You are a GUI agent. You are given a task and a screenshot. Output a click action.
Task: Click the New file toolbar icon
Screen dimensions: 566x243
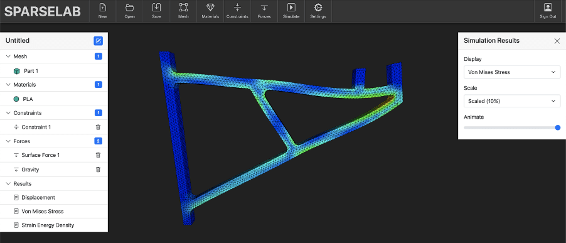(x=102, y=8)
